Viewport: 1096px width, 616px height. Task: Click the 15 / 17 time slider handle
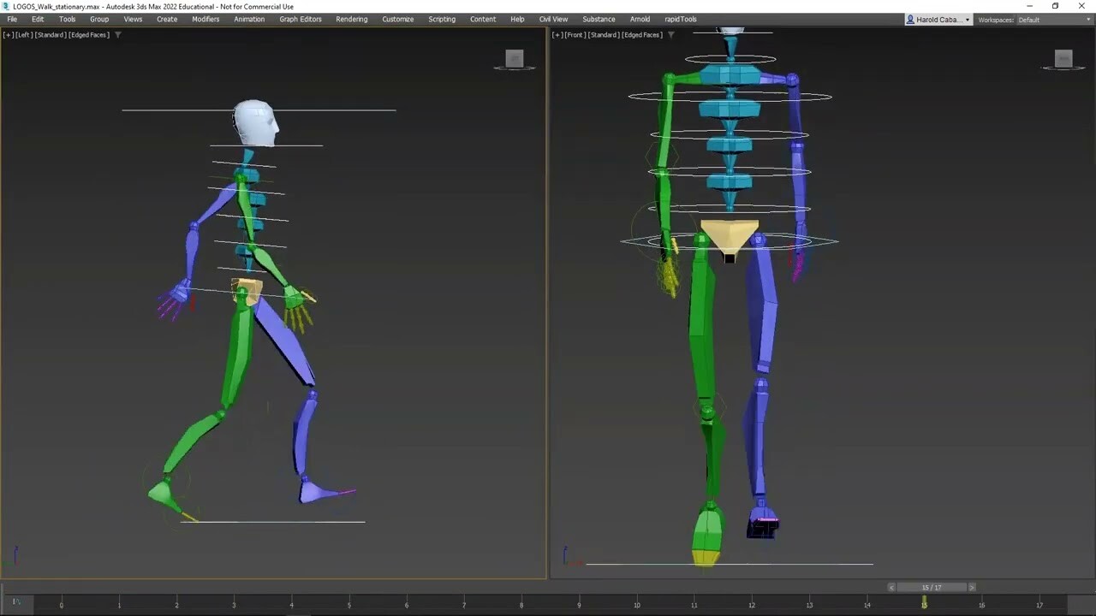pyautogui.click(x=932, y=587)
